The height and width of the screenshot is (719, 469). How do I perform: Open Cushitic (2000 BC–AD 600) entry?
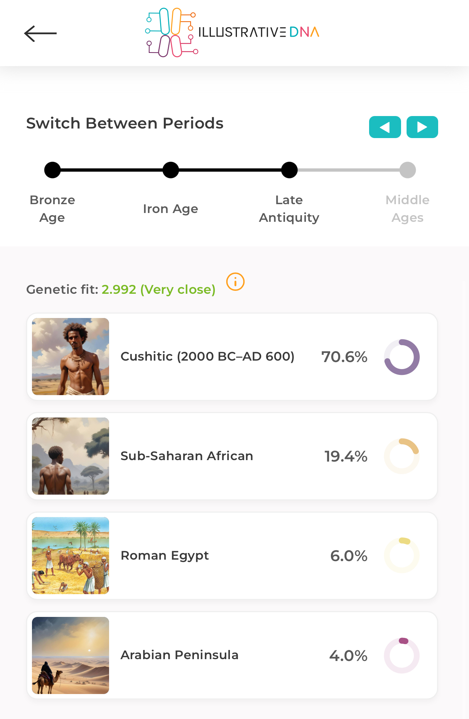click(208, 357)
